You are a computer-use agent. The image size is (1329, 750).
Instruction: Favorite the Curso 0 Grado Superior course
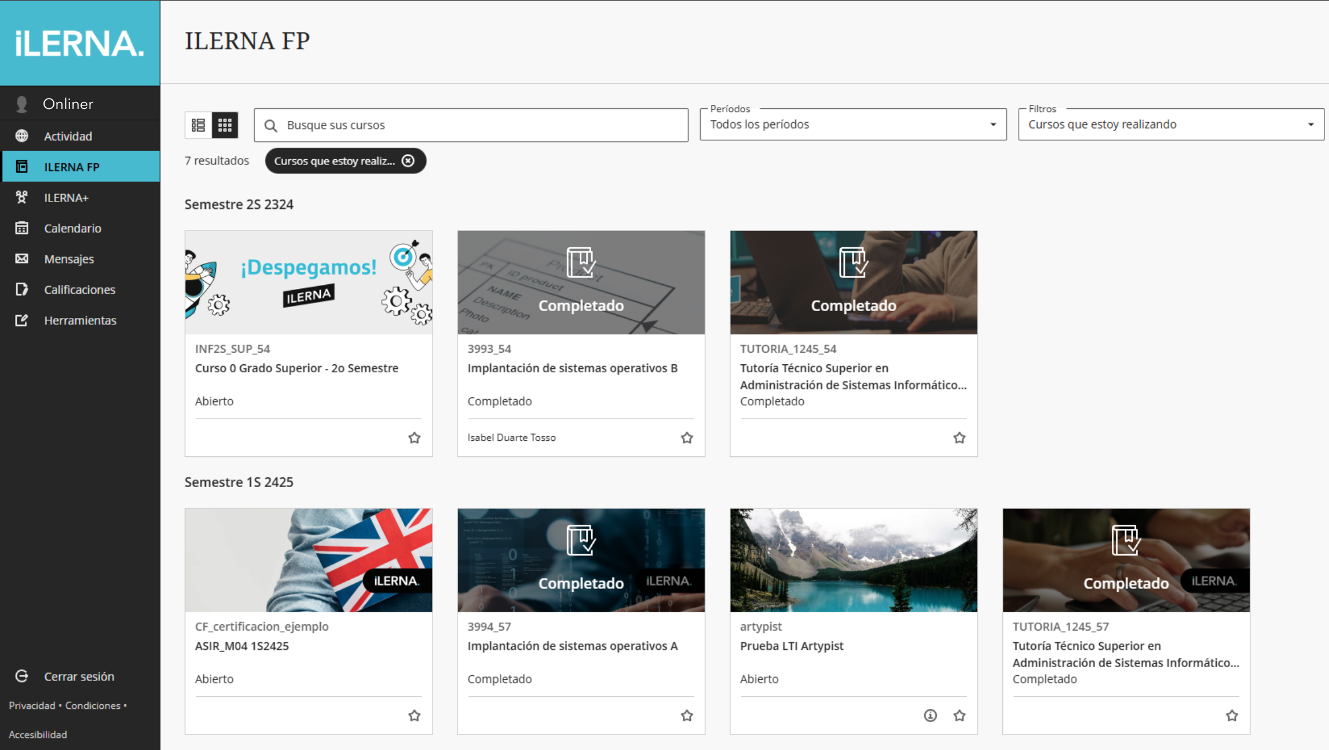(414, 438)
